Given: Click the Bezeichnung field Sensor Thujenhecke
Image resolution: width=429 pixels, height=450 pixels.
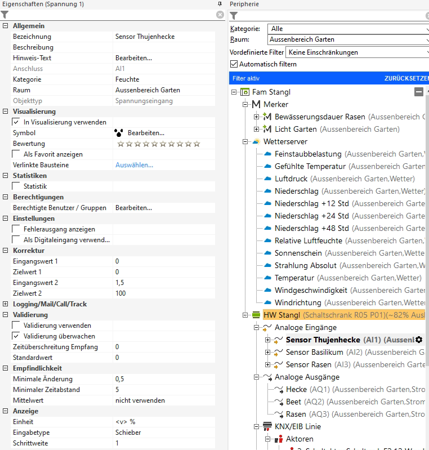Looking at the screenshot, I should (164, 37).
